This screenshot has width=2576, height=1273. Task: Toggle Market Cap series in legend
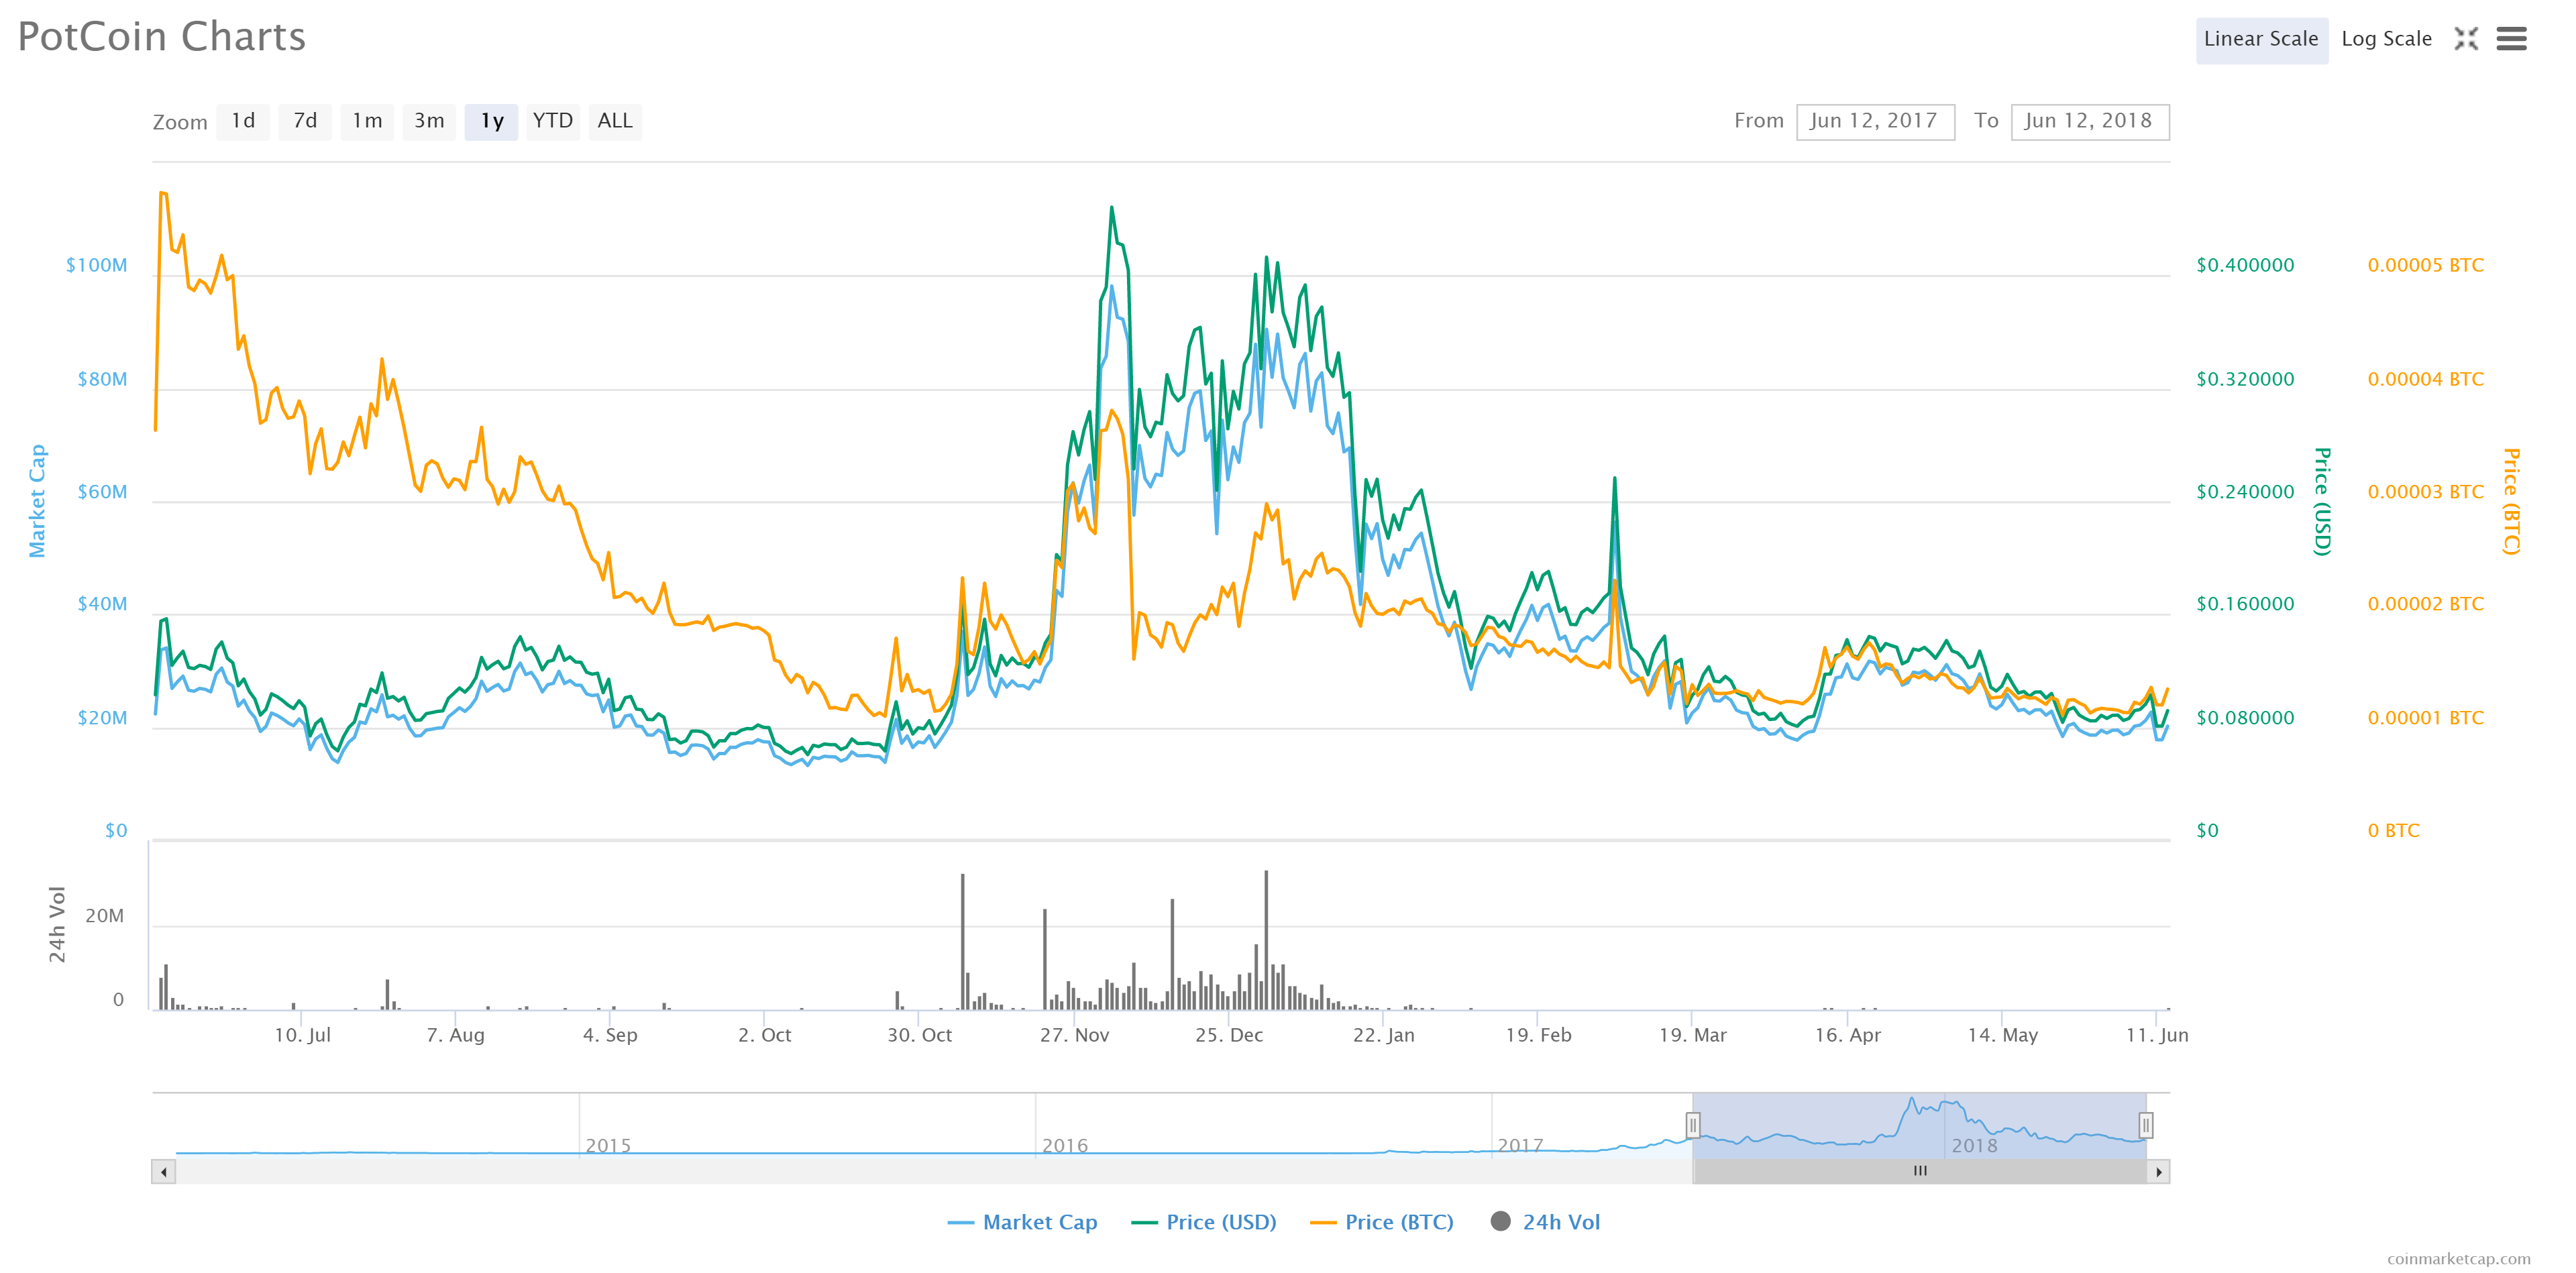1023,1222
